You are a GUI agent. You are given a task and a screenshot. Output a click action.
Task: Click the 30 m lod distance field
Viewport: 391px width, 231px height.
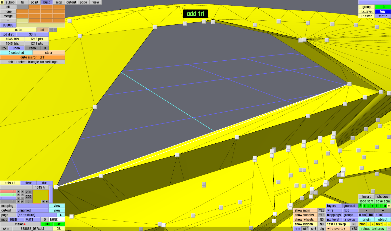coord(33,34)
